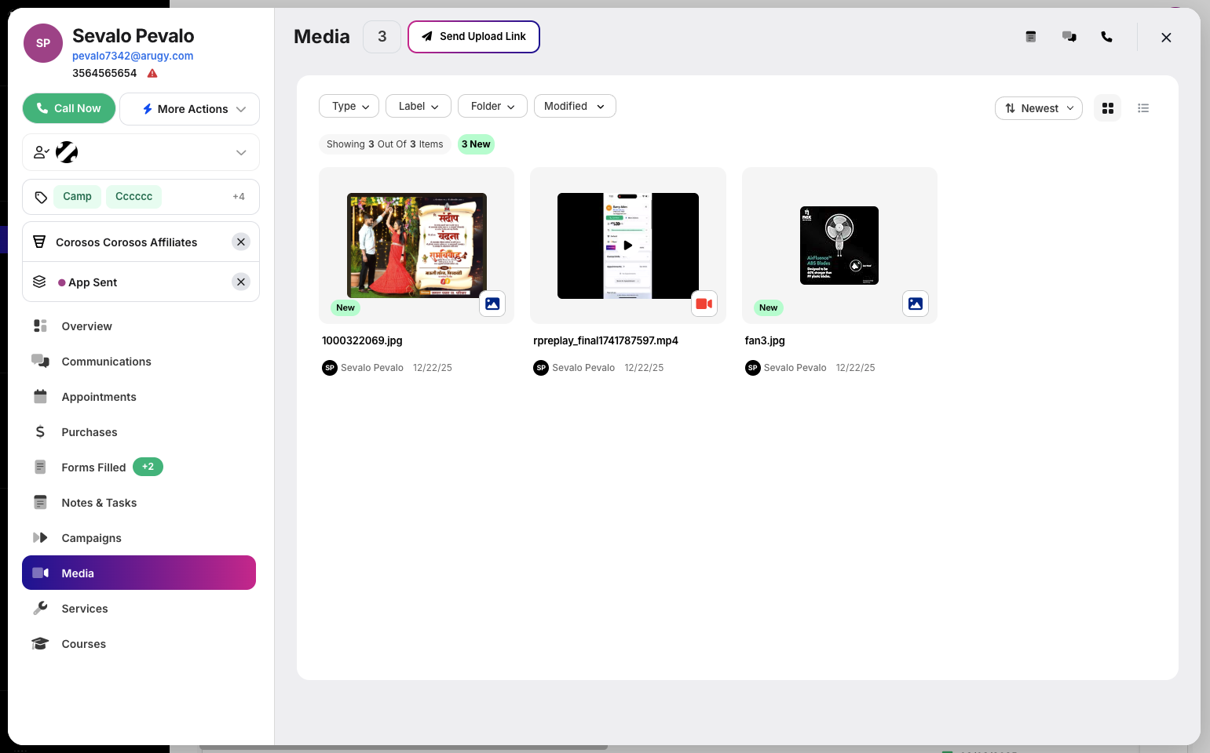This screenshot has width=1210, height=753.
Task: Open the Label filter dropdown
Action: [419, 106]
